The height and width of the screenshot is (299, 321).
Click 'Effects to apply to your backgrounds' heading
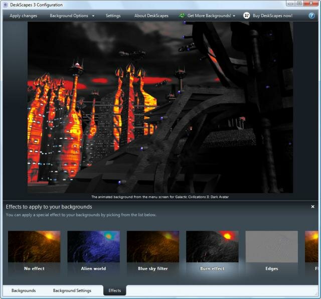[x=49, y=207]
